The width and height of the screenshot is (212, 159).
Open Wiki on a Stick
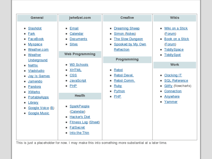click(176, 28)
